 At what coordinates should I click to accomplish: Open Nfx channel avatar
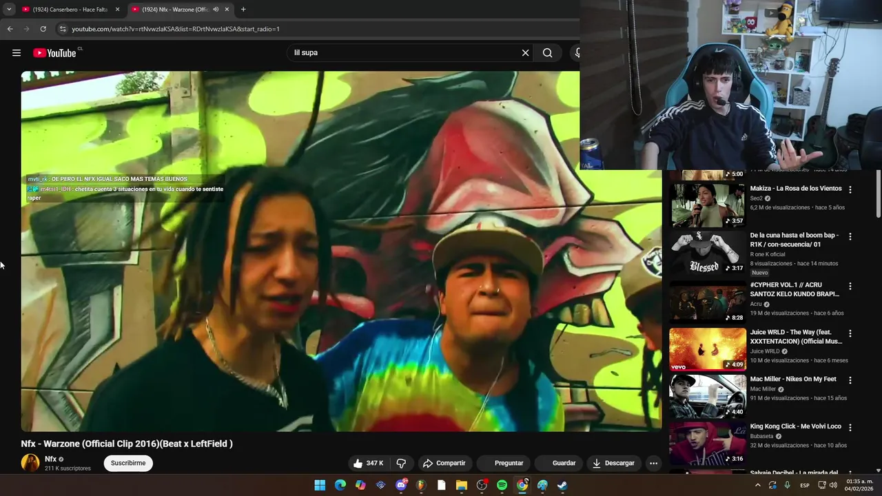pos(30,463)
